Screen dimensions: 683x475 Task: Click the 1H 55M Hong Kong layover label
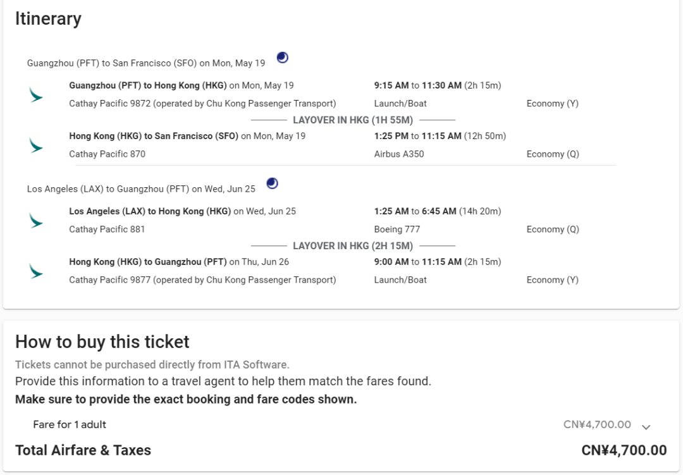352,120
